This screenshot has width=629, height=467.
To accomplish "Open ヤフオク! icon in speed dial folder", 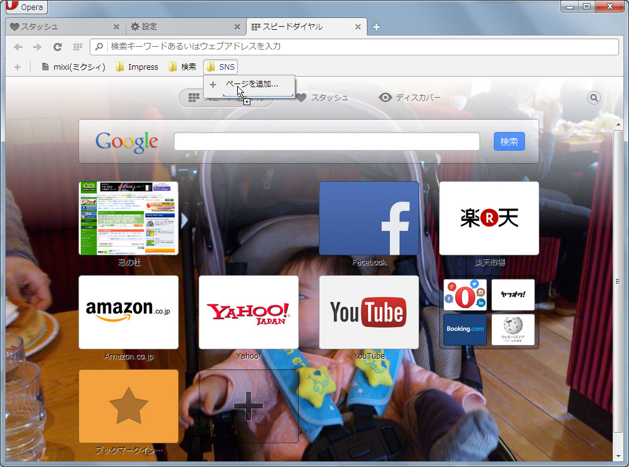I will point(513,295).
